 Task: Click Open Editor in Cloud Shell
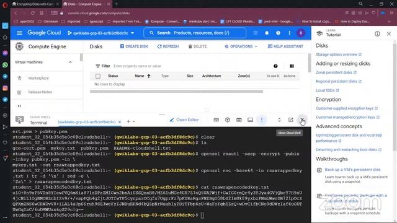coord(184,120)
